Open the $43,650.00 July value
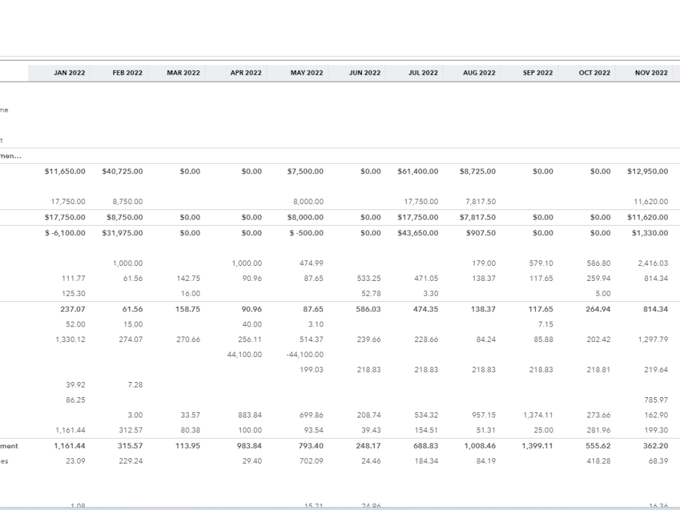 coord(418,233)
